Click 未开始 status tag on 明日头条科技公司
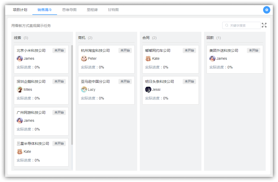 pos(189,82)
